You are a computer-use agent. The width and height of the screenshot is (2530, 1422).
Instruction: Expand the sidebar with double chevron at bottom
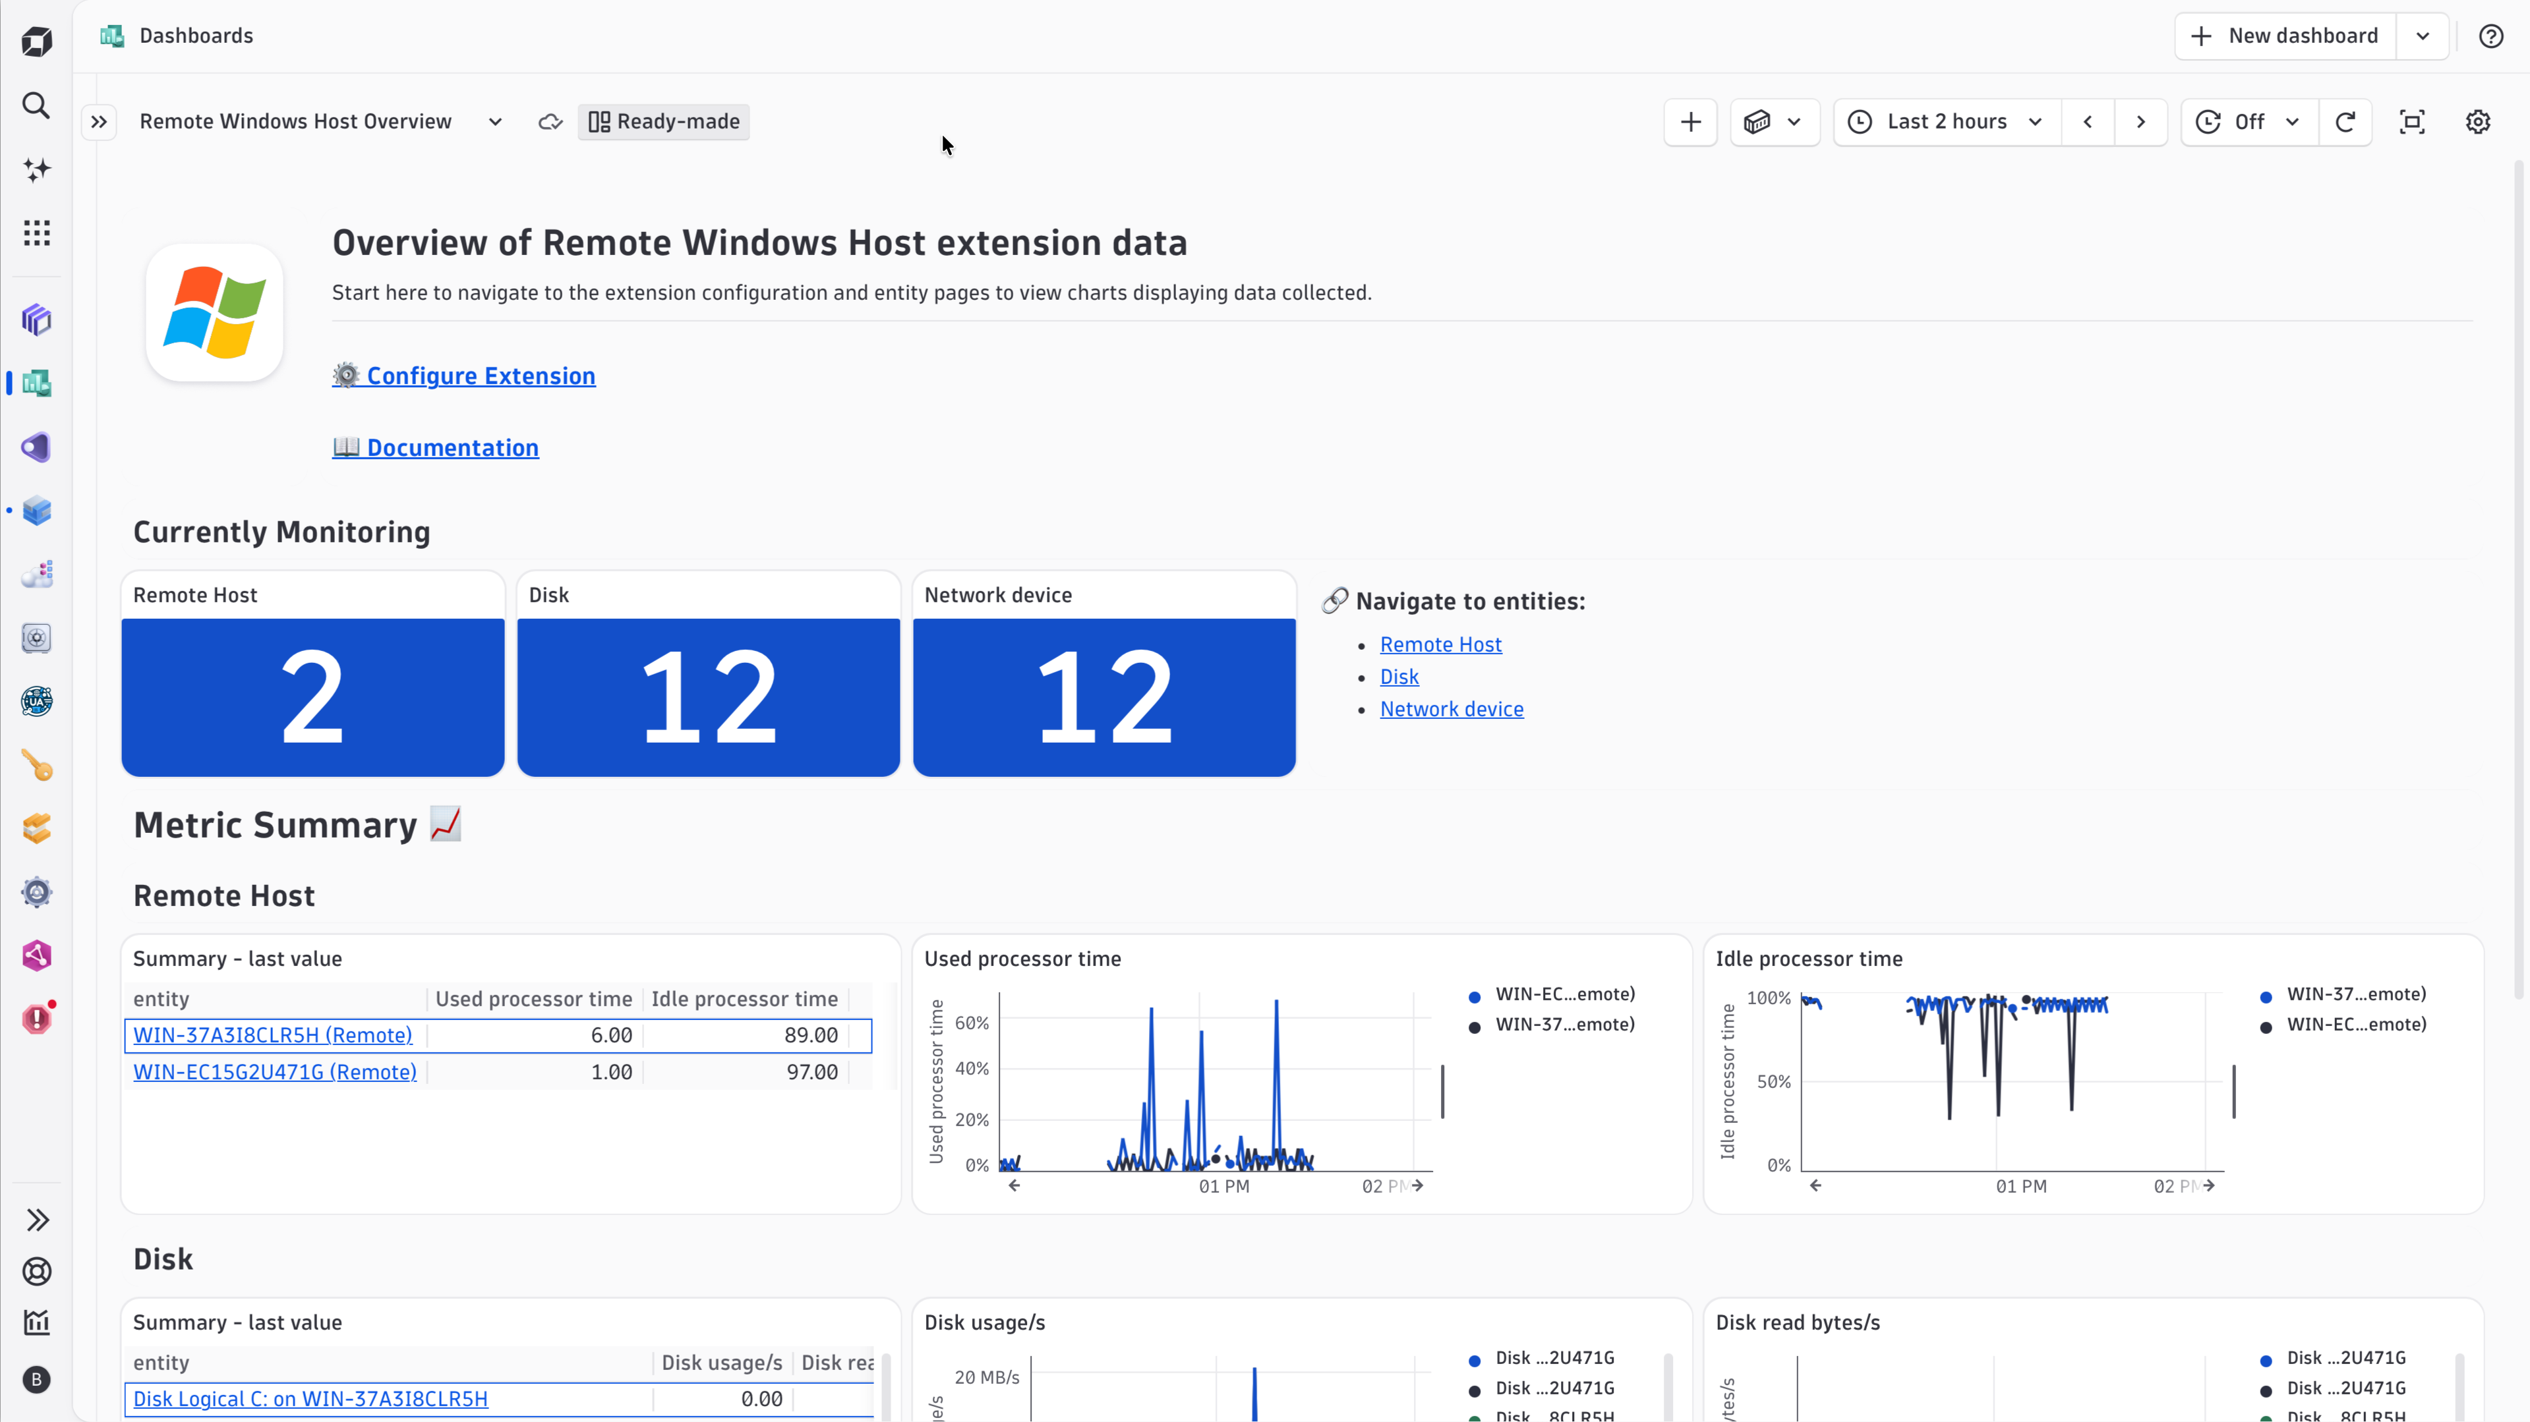pyautogui.click(x=36, y=1220)
